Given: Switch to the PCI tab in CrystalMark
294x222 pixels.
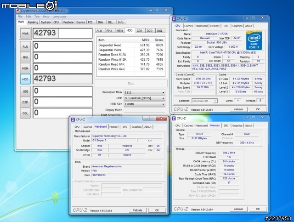Looking at the screenshot, I should coord(90,22).
